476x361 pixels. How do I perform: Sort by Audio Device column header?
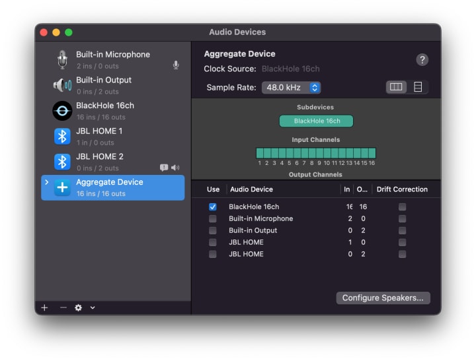coord(251,189)
